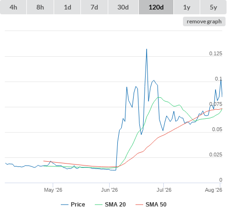Click the price spike peak above 0.125
Screen dimensions: 227x217
click(147, 49)
